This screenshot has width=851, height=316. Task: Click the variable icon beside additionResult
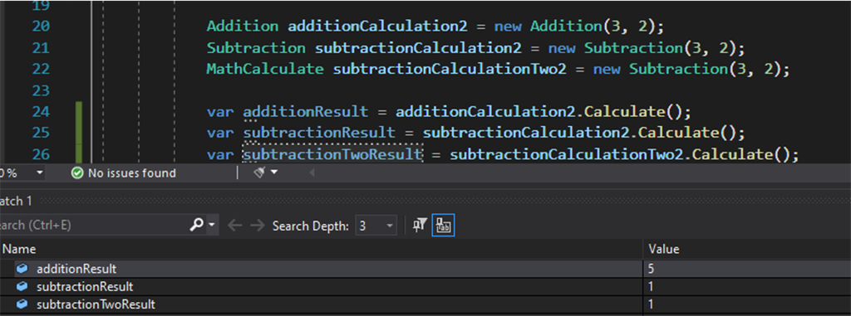22,268
